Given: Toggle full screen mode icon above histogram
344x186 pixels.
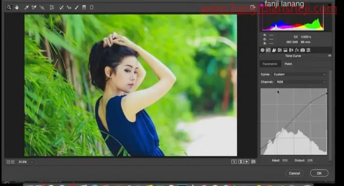Looking at the screenshot, I should pos(253,7).
